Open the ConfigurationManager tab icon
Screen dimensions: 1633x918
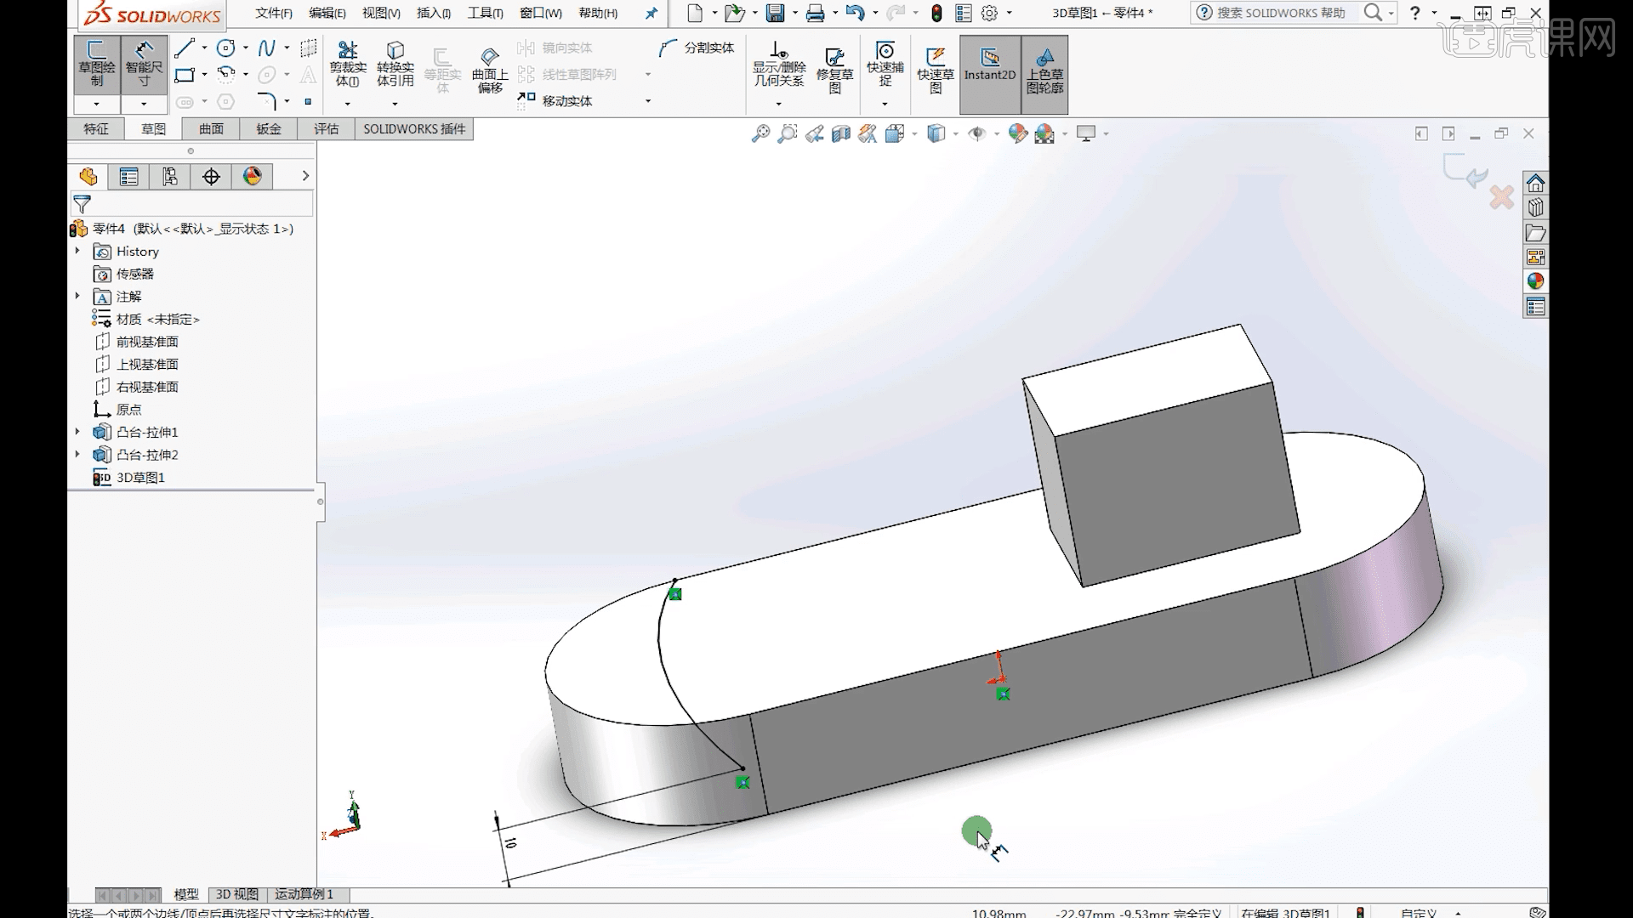[x=170, y=176]
